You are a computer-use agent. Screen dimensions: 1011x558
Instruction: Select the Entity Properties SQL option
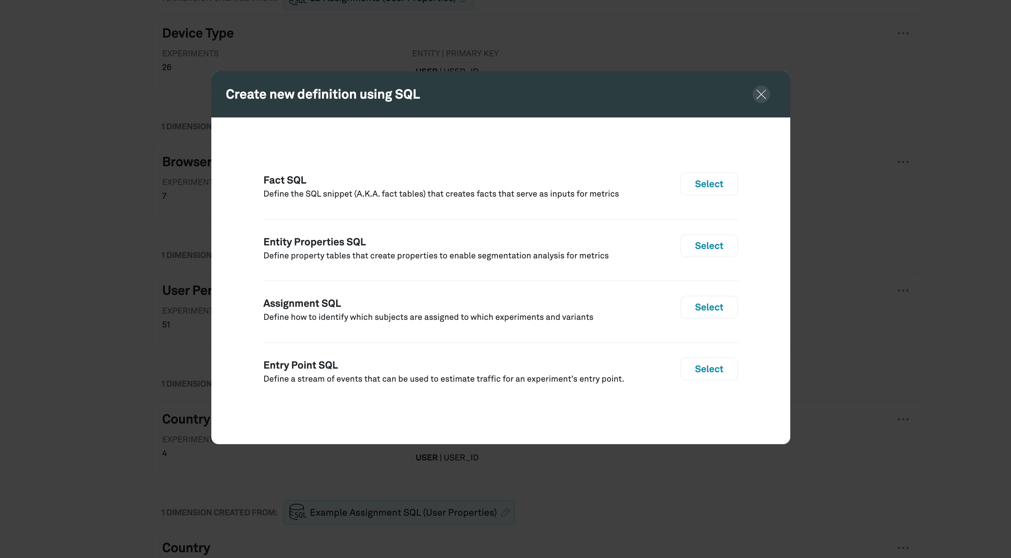(x=709, y=245)
